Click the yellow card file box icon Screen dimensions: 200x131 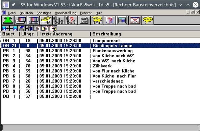(46, 20)
